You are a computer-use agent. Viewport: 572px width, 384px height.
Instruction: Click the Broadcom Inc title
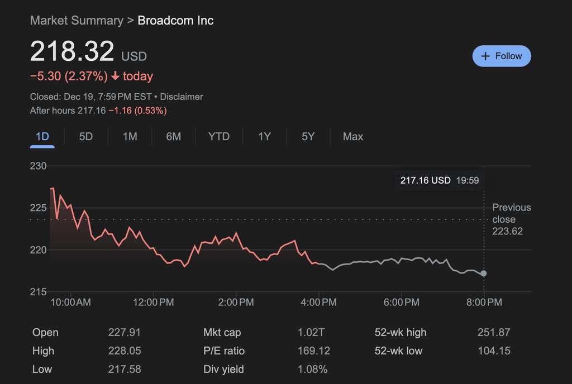click(x=175, y=21)
